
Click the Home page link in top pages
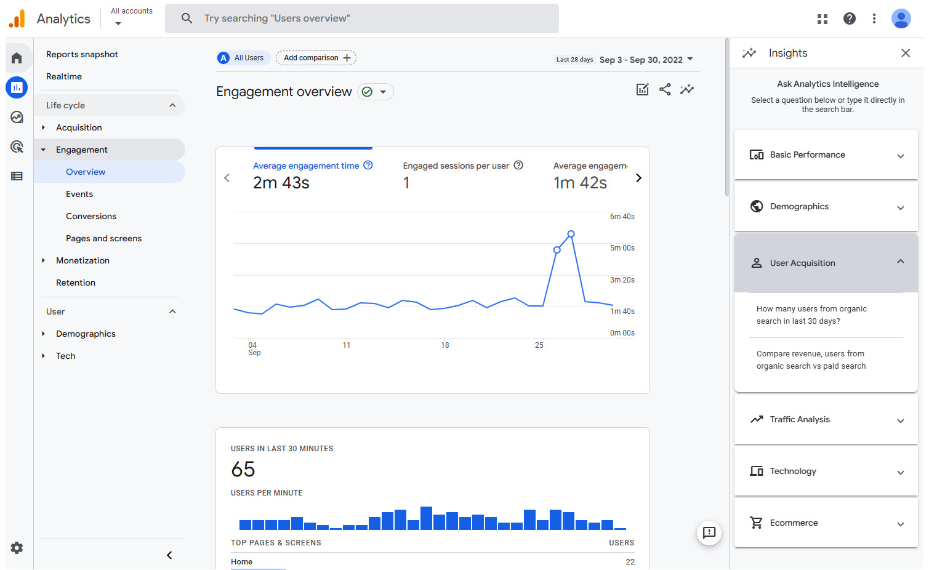click(241, 562)
